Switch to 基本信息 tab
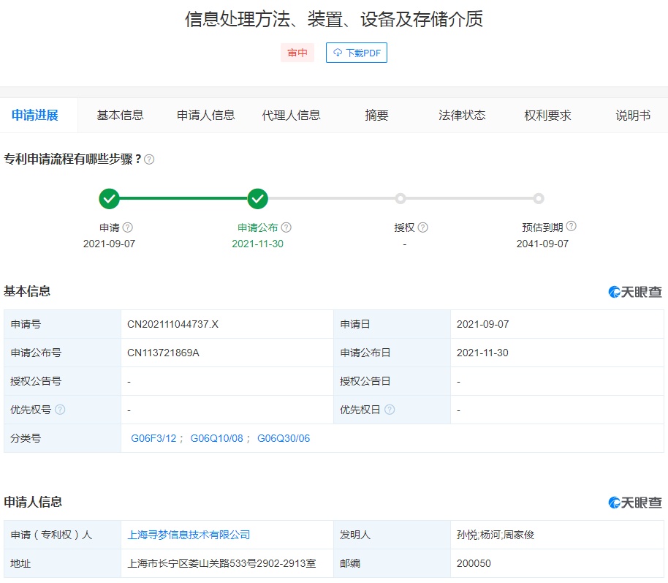This screenshot has width=668, height=583. tap(121, 116)
